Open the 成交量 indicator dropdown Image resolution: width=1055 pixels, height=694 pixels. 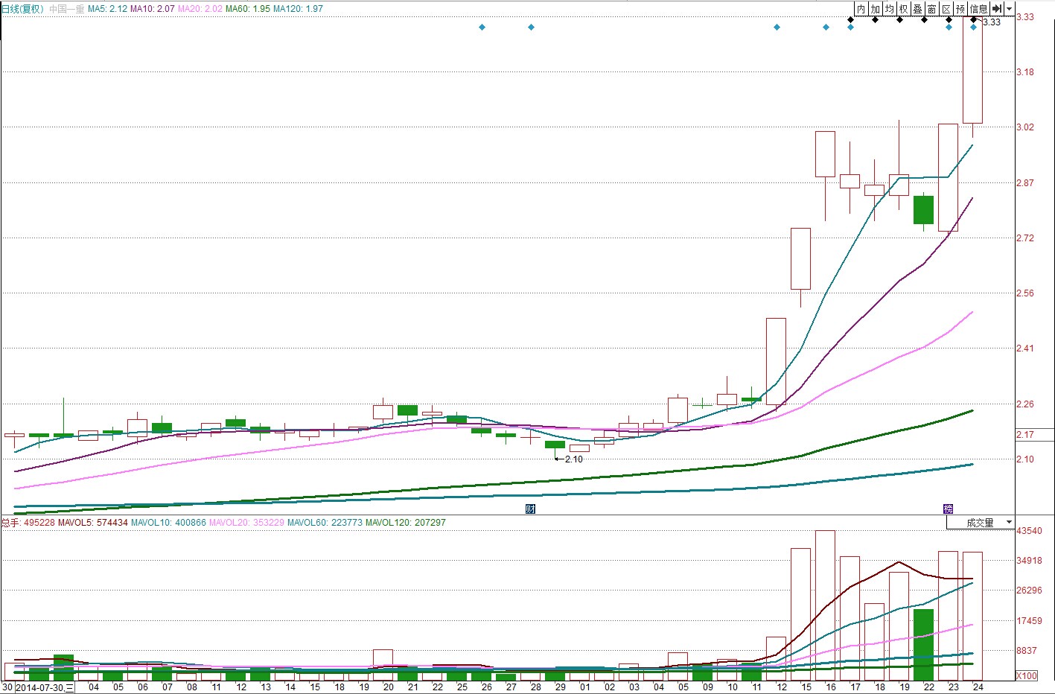click(981, 523)
